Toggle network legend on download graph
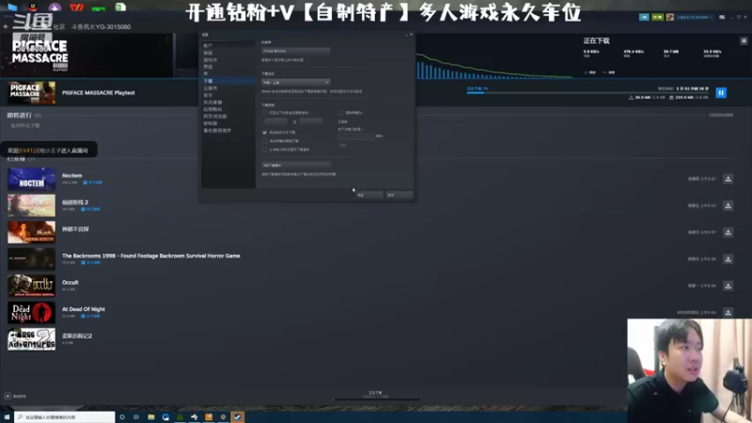Screen dimensions: 752x423 point(590,72)
